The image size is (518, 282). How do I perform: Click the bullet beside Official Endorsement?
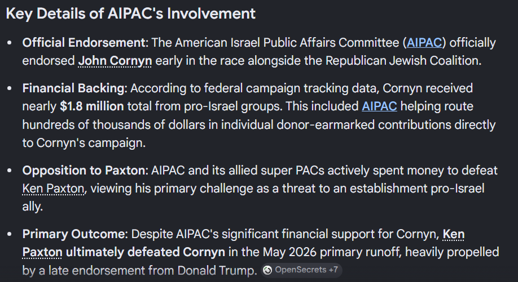click(9, 43)
